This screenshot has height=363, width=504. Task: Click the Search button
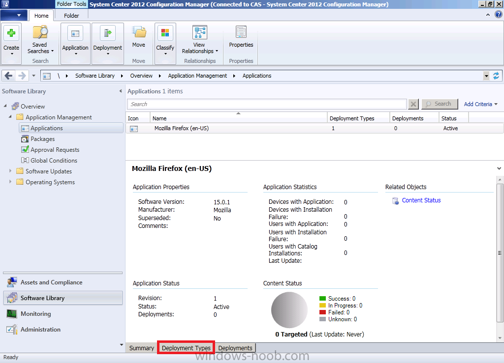(x=440, y=104)
